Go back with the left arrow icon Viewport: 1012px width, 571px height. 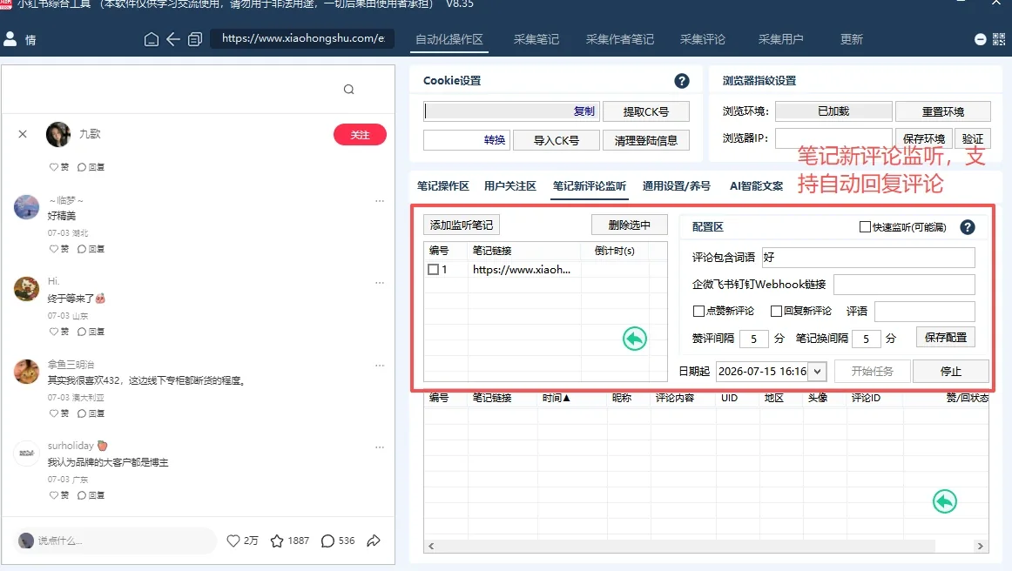[x=173, y=39]
